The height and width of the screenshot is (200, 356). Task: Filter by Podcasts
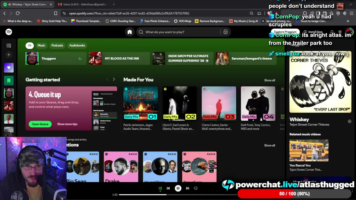click(x=57, y=45)
